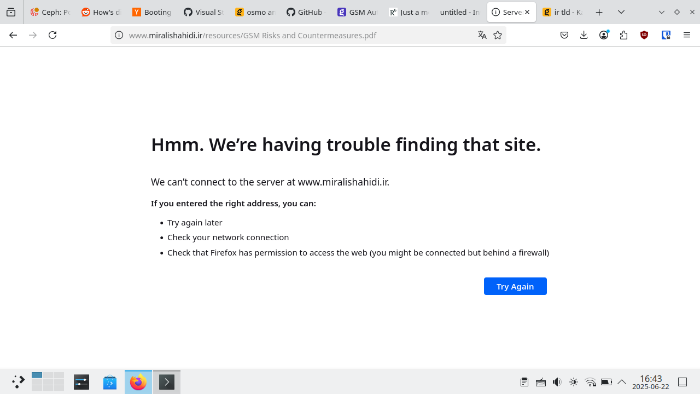
Task: View installed browser extensions
Action: pyautogui.click(x=623, y=34)
